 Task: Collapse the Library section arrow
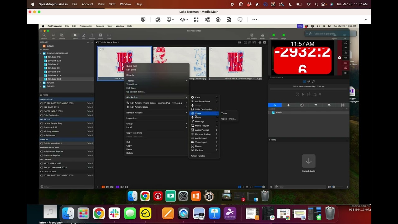coord(92,42)
